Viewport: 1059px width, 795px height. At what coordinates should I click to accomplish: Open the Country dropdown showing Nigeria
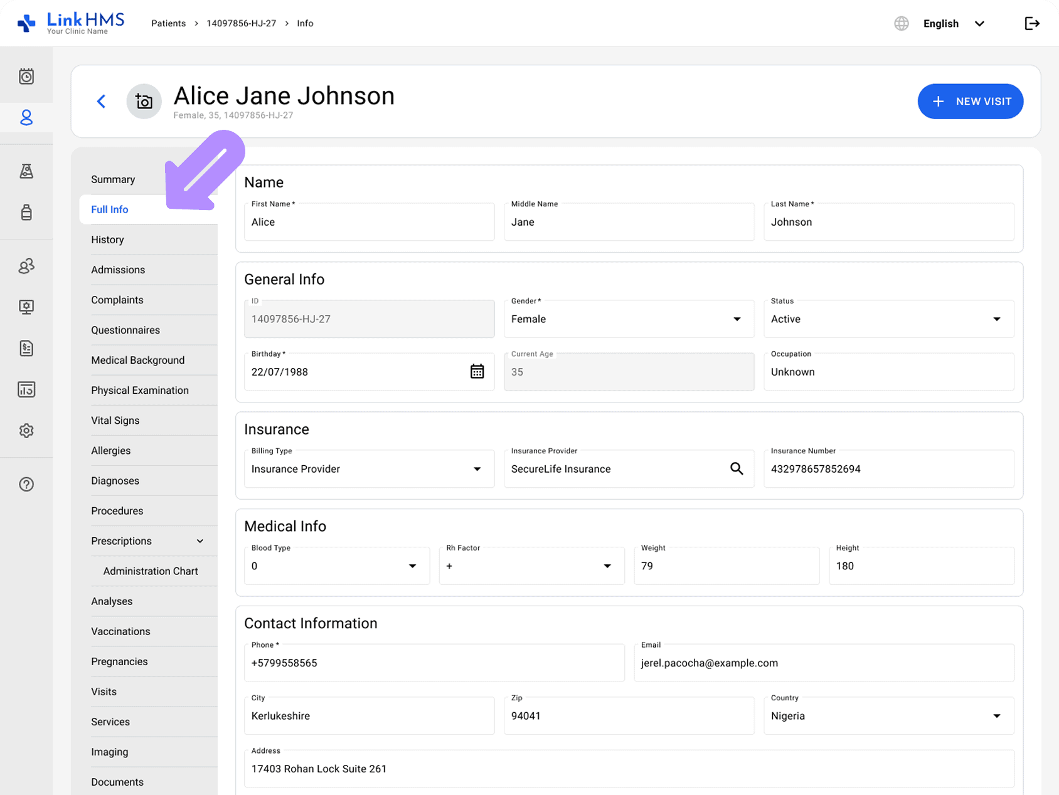click(x=888, y=716)
